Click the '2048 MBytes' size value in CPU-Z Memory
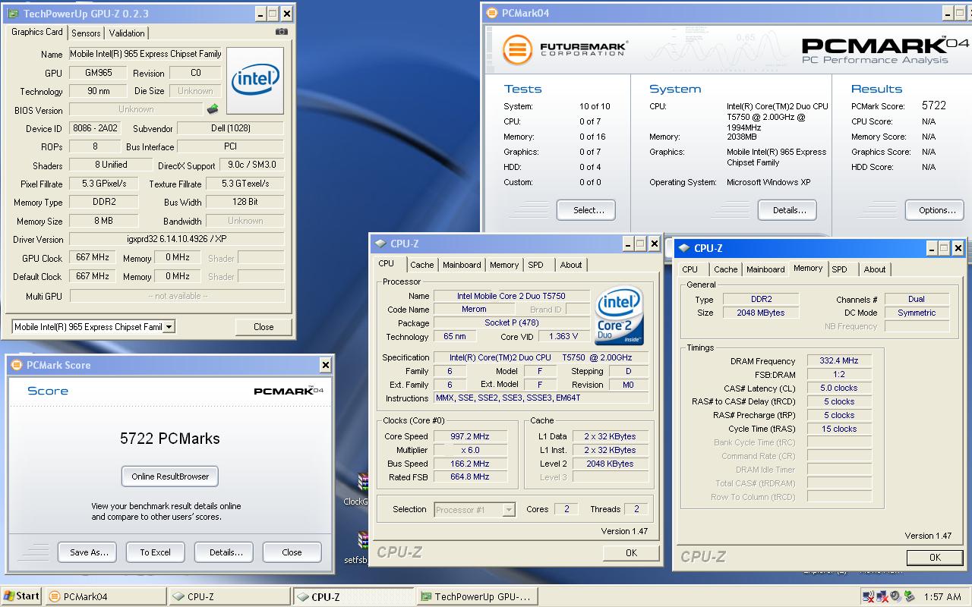Viewport: 972px width, 607px height. click(761, 313)
